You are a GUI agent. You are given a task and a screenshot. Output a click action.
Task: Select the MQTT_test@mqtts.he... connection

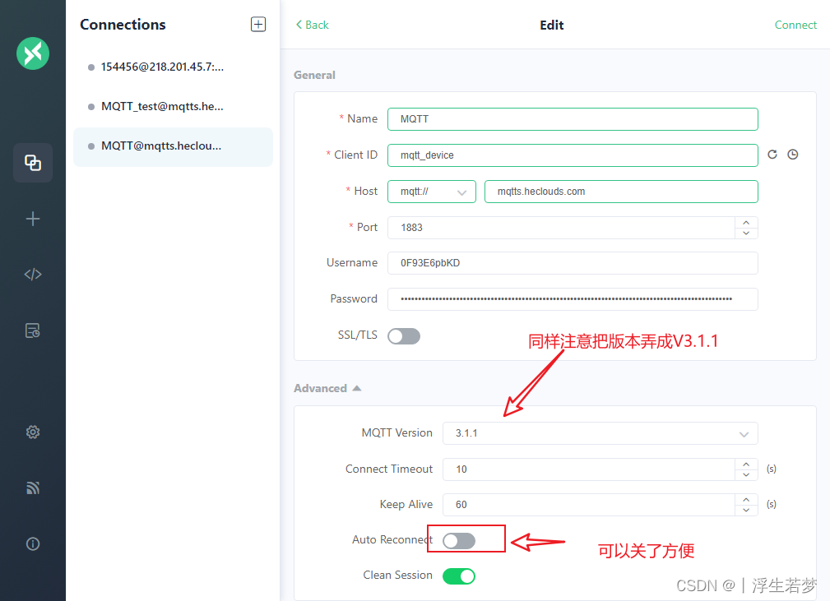(x=173, y=107)
